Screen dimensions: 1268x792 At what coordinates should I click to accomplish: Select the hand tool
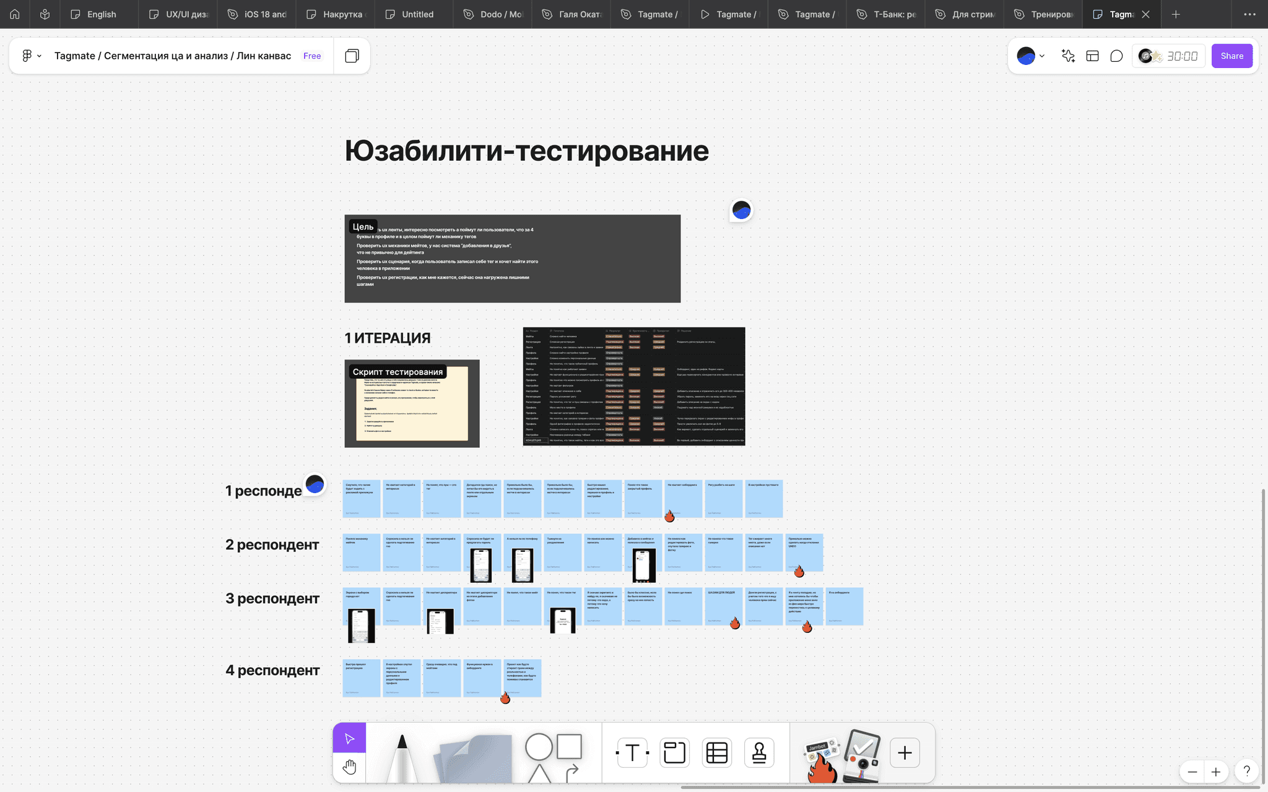349,767
